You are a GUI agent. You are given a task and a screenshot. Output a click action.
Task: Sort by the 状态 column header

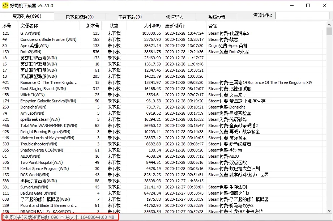point(114,26)
